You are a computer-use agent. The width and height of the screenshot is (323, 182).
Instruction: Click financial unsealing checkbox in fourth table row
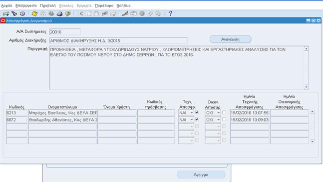[224, 133]
